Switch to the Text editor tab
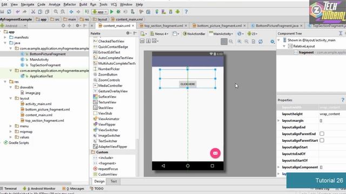Viewport: 346px width, 194px height. [x=114, y=181]
